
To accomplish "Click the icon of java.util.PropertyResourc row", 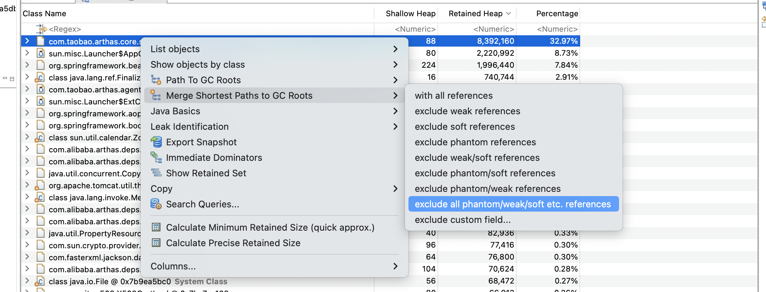I will coord(41,233).
